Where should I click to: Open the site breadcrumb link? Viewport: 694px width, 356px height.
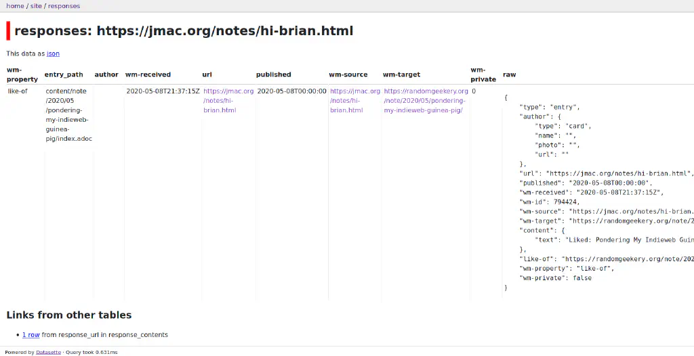coord(36,6)
